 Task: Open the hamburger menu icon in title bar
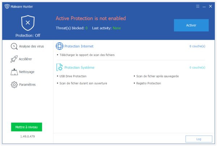[197, 6]
